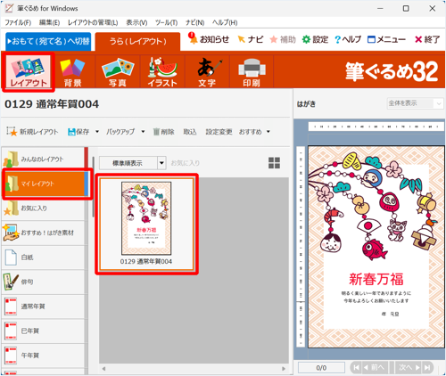446x376 pixels.
Task: Expand the バックアップ dropdown arrow
Action: (143, 132)
